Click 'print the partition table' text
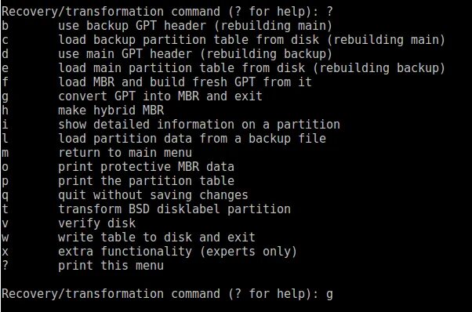The height and width of the screenshot is (312, 472). tap(146, 181)
